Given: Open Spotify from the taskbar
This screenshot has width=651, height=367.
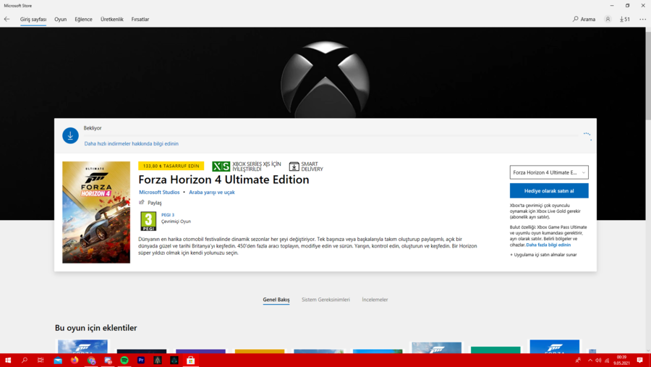Looking at the screenshot, I should coord(124,360).
